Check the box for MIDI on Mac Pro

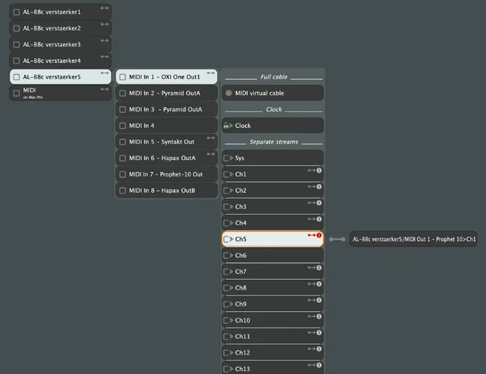tap(16, 93)
